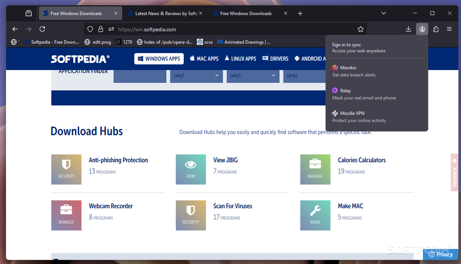Open Scan For Viruses security icon
461x264 pixels.
pyautogui.click(x=191, y=215)
